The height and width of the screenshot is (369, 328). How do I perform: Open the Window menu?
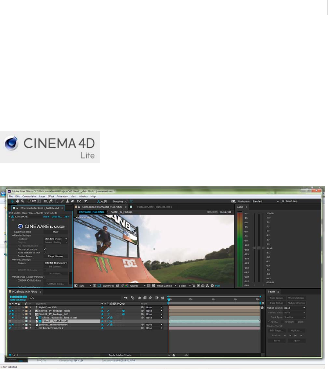click(83, 196)
